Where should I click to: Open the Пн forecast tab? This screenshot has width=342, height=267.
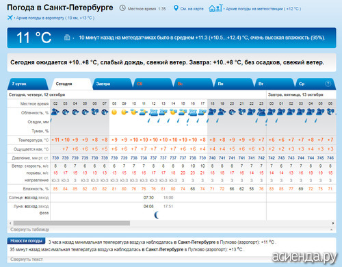pyautogui.click(x=233, y=84)
